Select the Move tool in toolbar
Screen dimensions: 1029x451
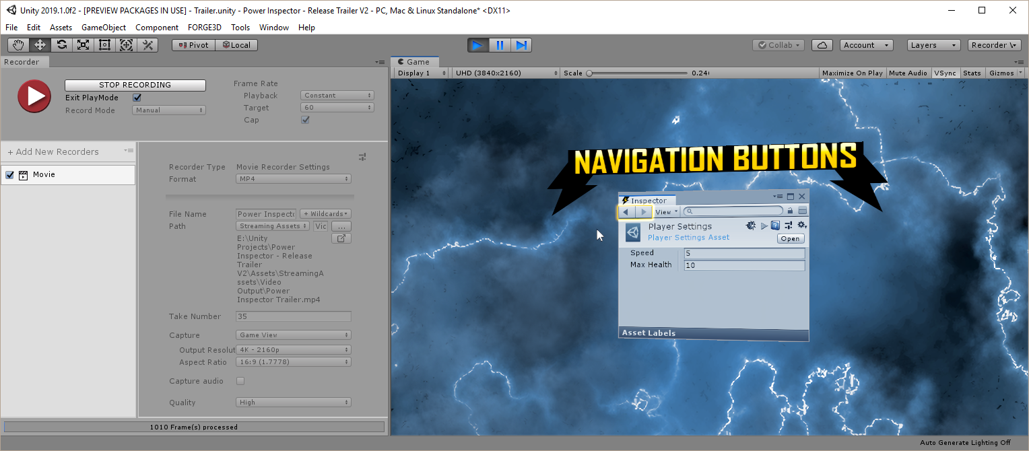pyautogui.click(x=40, y=45)
